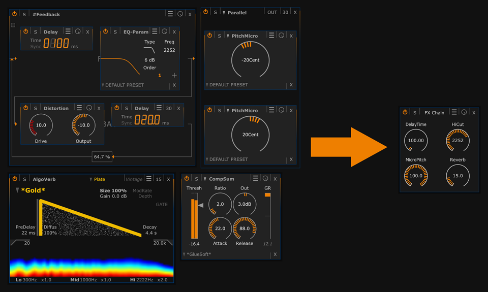Adjust the FX Chain HiCut macro knob
Image resolution: width=488 pixels, height=292 pixels.
[458, 140]
